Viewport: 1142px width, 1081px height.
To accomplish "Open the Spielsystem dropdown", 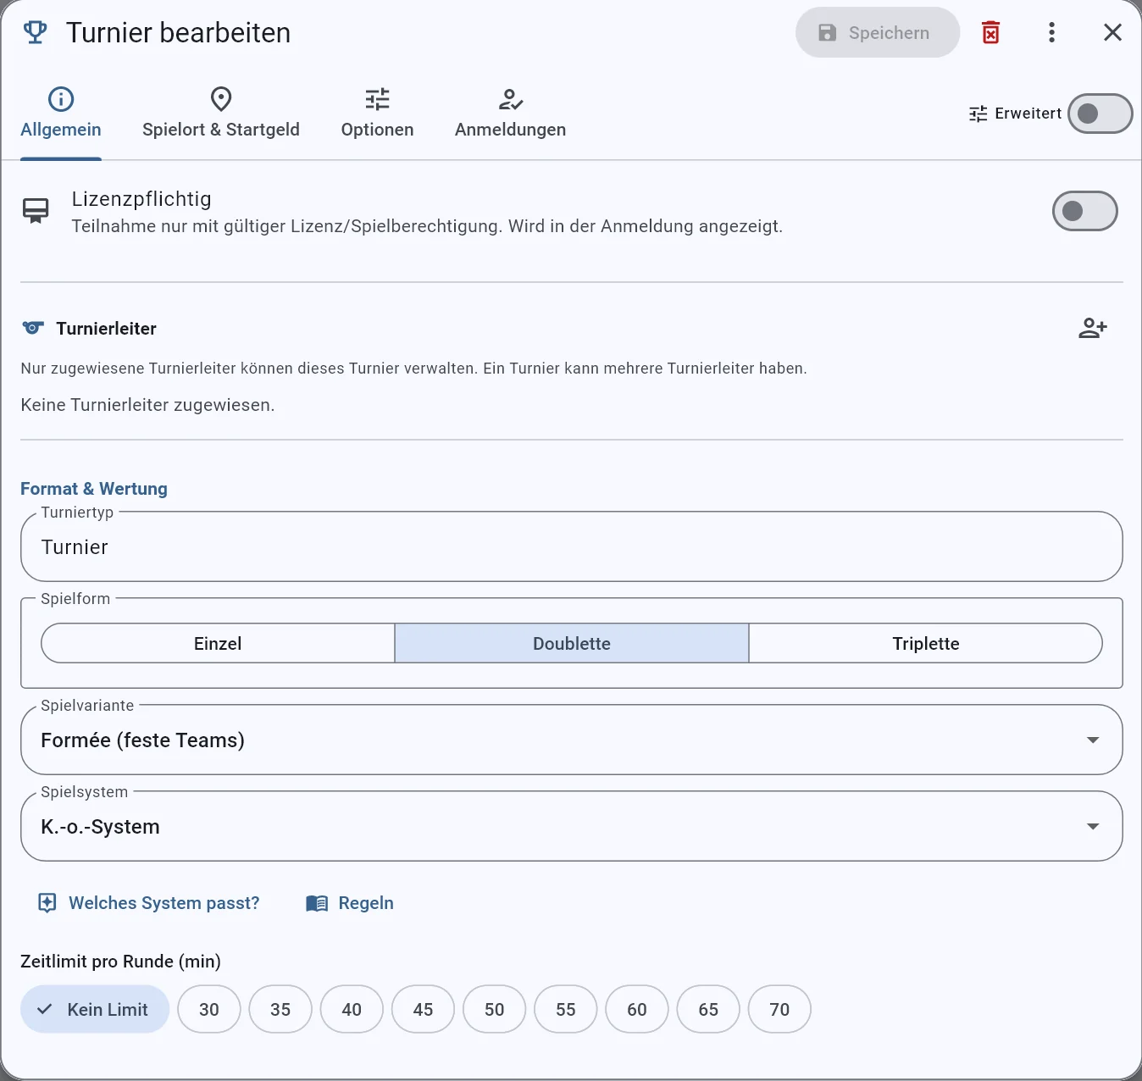I will pyautogui.click(x=572, y=826).
